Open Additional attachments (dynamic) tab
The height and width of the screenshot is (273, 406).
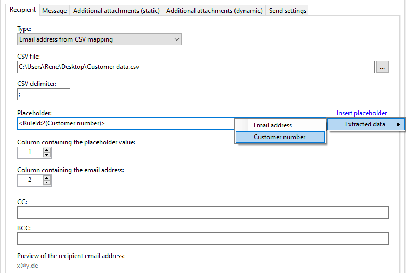click(x=214, y=11)
